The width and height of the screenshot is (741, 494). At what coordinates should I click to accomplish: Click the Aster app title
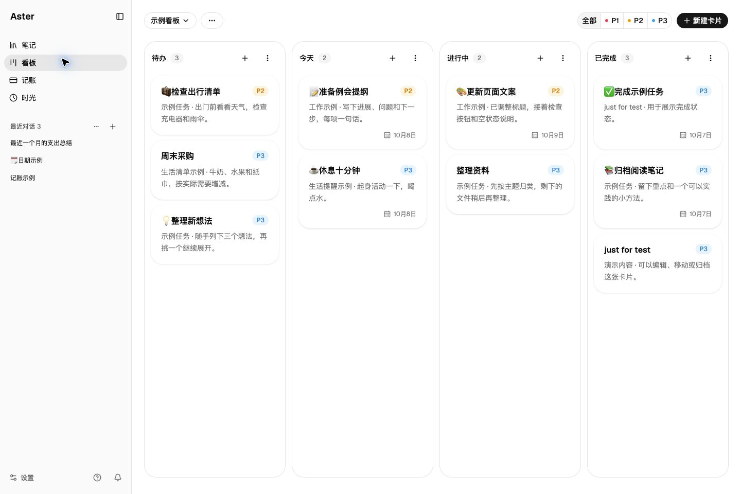click(22, 16)
